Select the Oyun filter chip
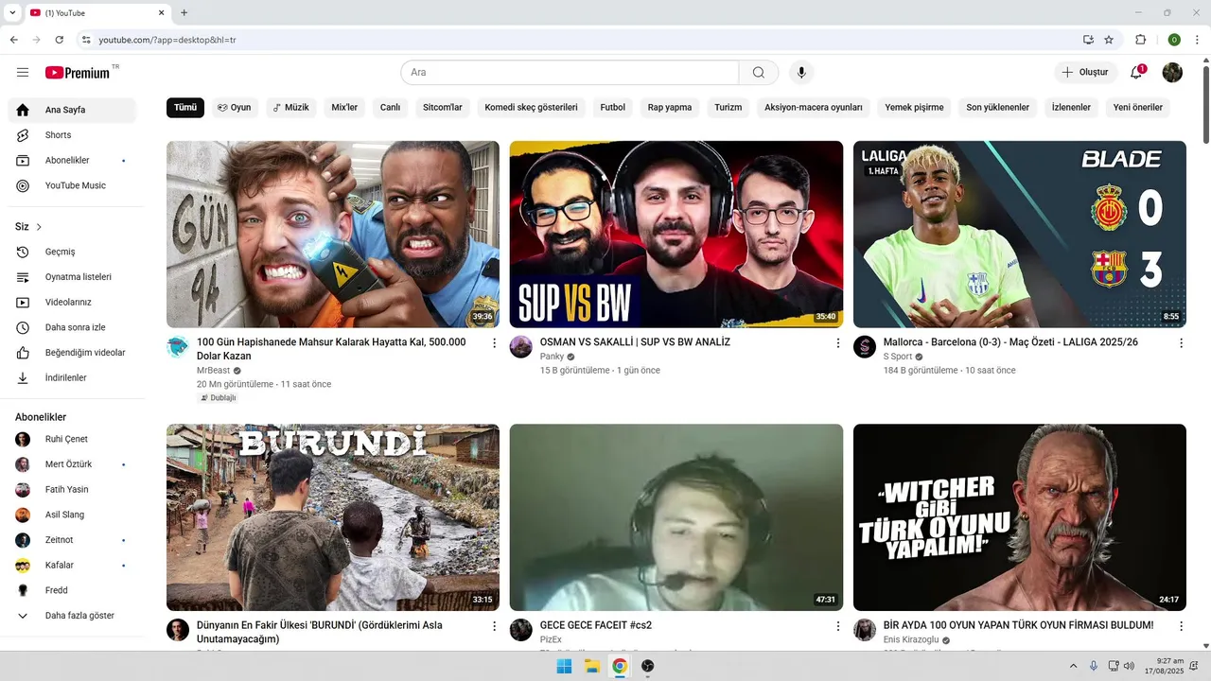The width and height of the screenshot is (1211, 681). pyautogui.click(x=235, y=108)
